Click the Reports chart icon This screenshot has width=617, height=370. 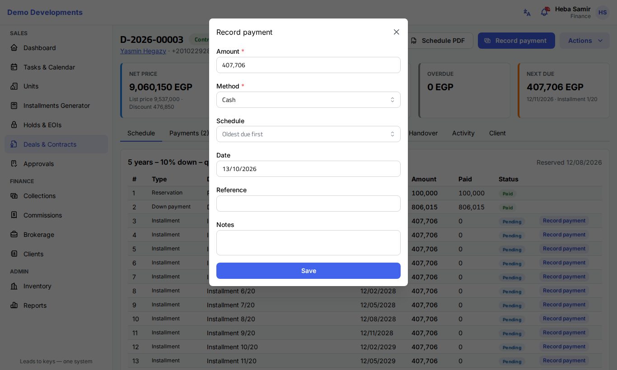click(x=14, y=305)
